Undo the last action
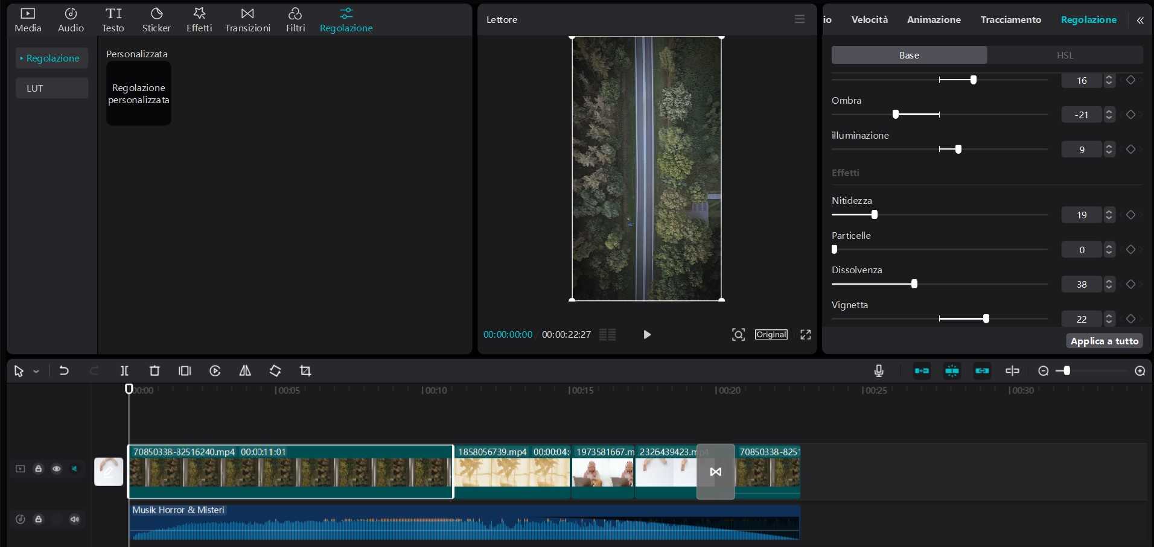 tap(64, 371)
